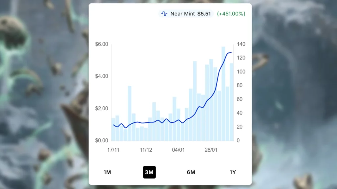Viewport: 337px width, 189px height.
Task: Click the $0.00 price axis label
Action: (x=102, y=140)
